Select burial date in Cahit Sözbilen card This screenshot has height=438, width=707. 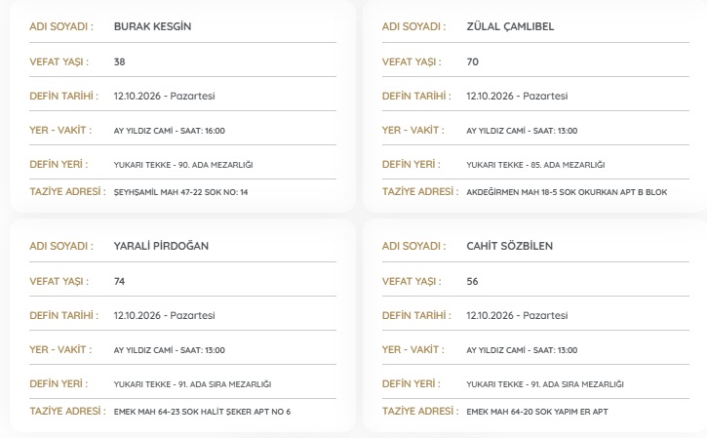point(517,315)
